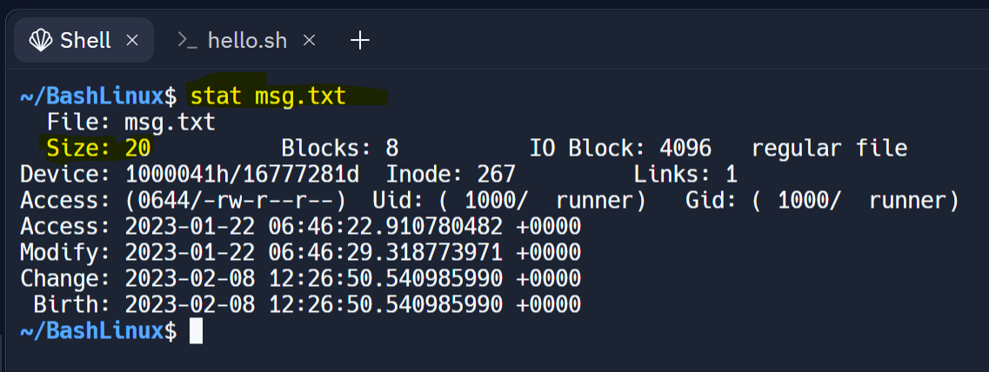Viewport: 989px width, 372px height.
Task: Click the 'Inode: 267' value
Action: click(451, 174)
